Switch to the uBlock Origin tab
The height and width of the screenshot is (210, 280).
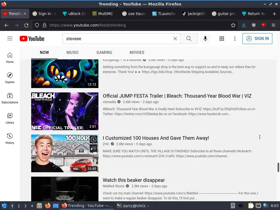(x=74, y=14)
